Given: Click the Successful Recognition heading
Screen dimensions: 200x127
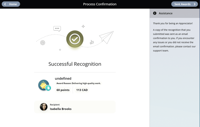Looking at the screenshot, I should 75,64.
